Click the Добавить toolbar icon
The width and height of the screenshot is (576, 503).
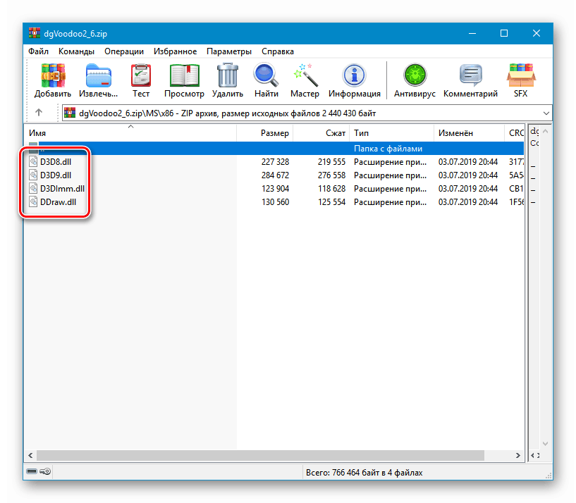pyautogui.click(x=53, y=80)
